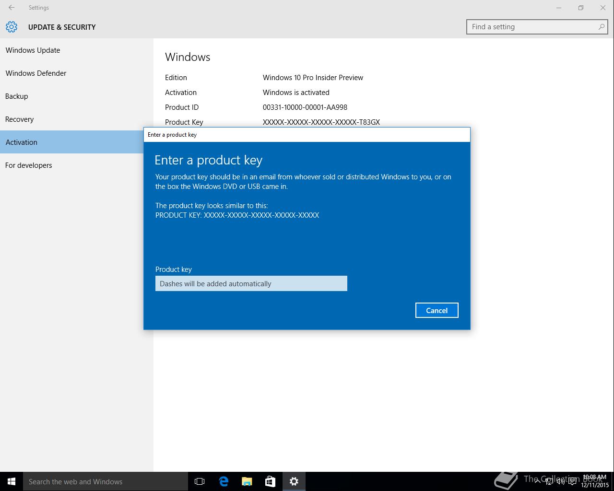This screenshot has height=491, width=614.
Task: Open the Backup section
Action: pyautogui.click(x=77, y=96)
